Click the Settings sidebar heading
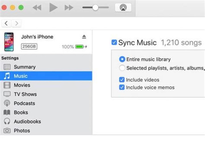 coord(10,58)
